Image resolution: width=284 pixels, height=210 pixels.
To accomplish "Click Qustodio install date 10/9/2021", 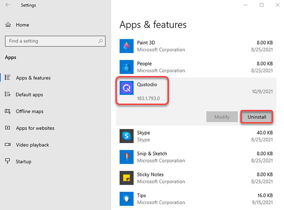I will pos(262,91).
